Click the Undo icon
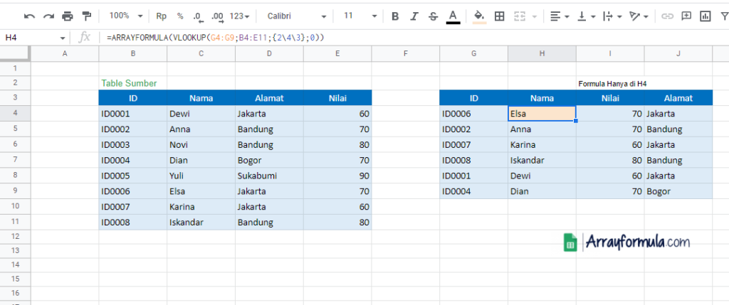The width and height of the screenshot is (729, 305). coord(29,16)
